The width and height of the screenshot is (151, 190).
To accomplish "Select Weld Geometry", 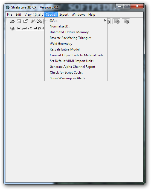I will tap(76, 44).
